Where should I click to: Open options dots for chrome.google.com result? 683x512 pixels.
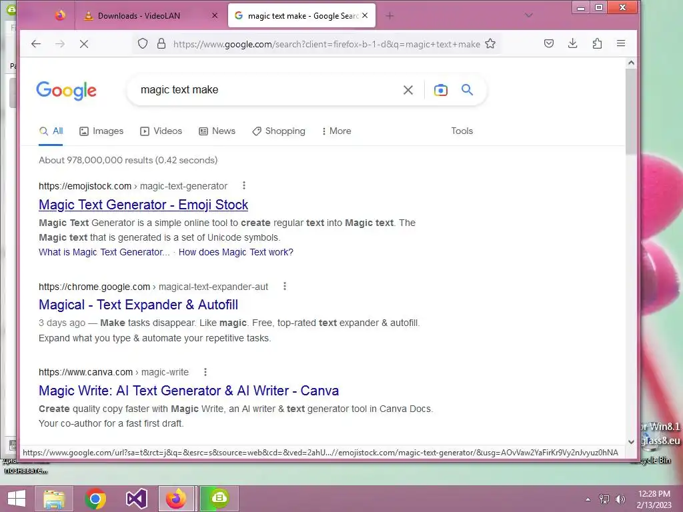(285, 287)
